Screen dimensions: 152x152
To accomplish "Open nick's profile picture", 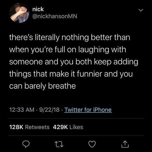I will (x=19, y=13).
